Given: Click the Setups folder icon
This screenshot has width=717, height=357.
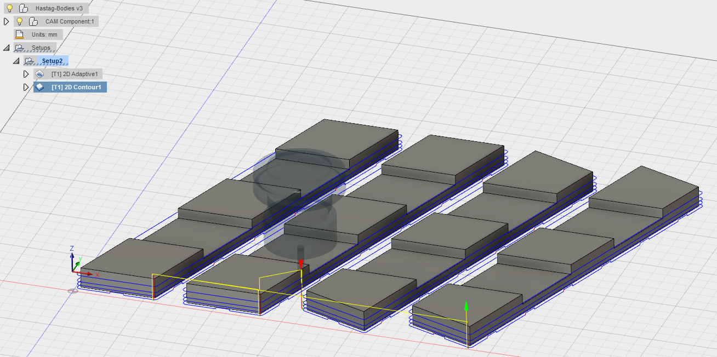Looking at the screenshot, I should [20, 48].
